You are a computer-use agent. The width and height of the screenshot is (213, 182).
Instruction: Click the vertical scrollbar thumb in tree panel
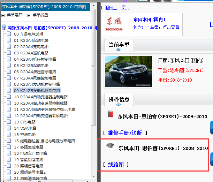pos(93,67)
